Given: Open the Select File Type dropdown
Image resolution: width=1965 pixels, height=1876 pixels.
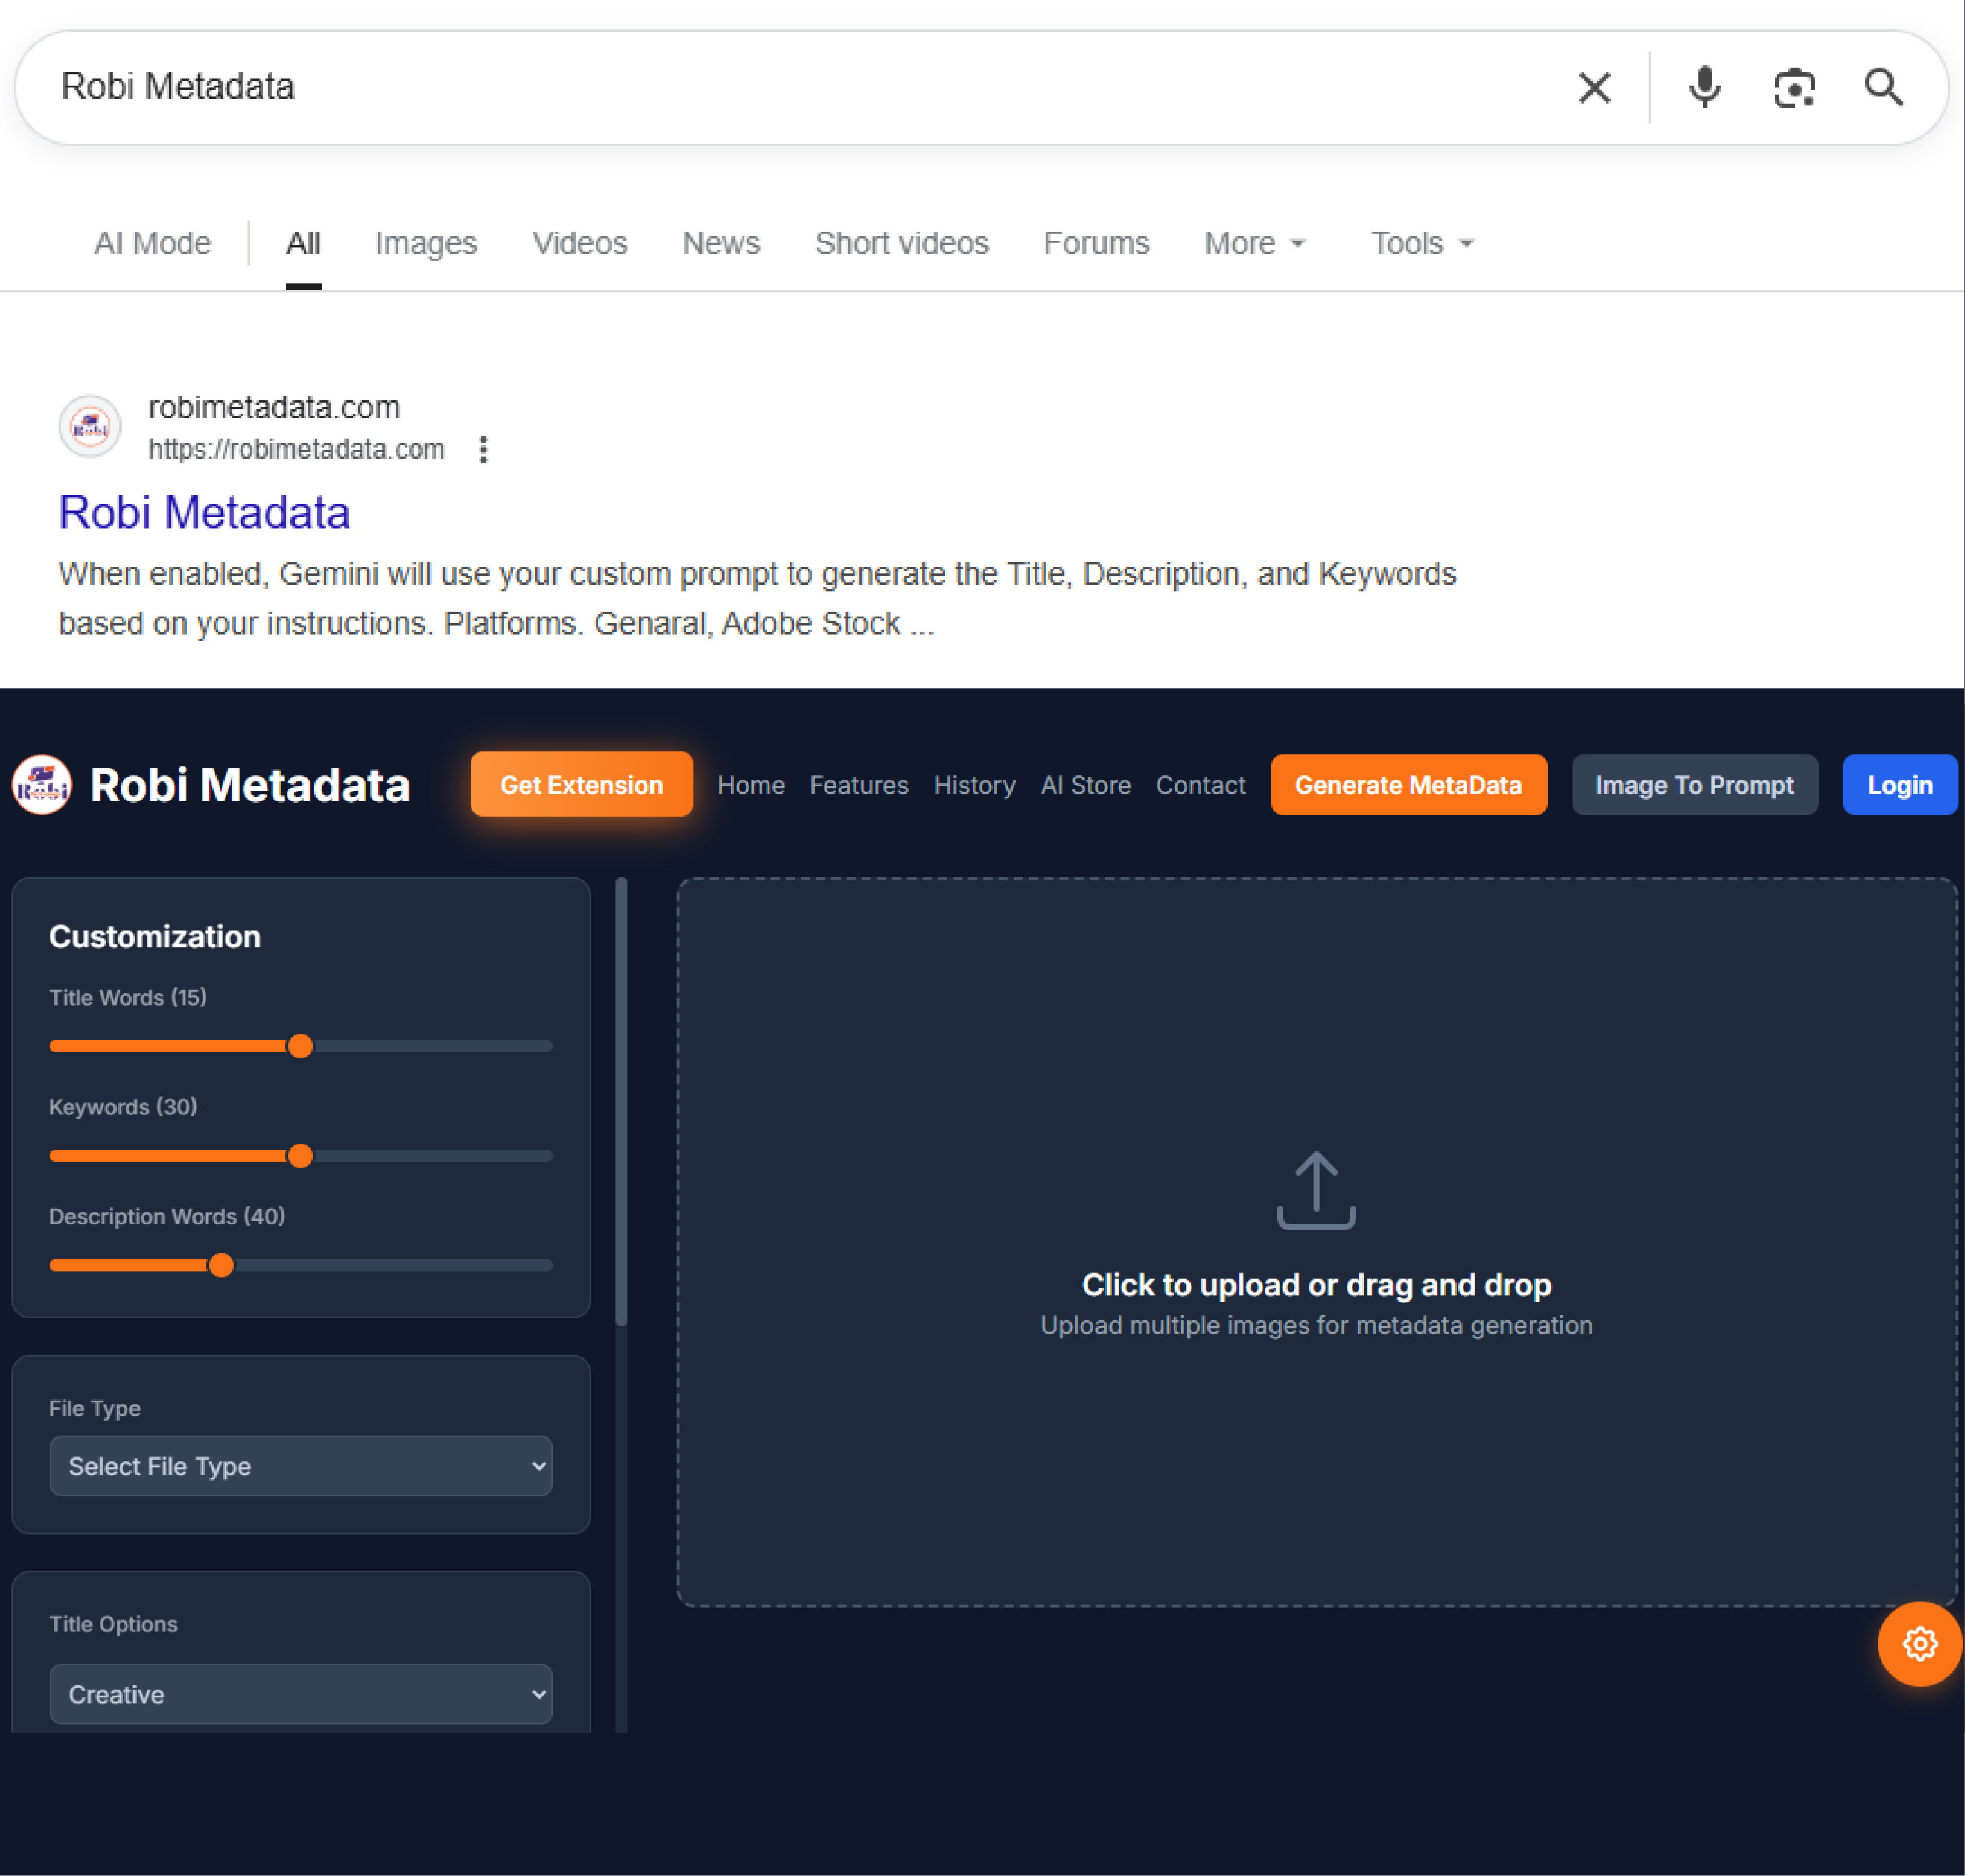Looking at the screenshot, I should coord(301,1466).
